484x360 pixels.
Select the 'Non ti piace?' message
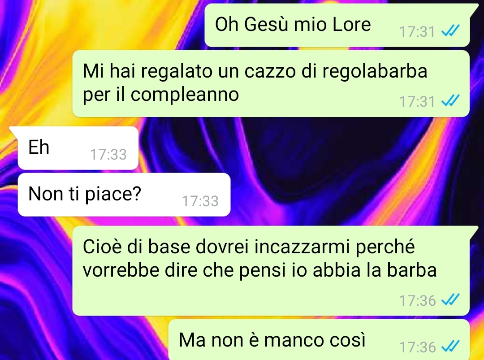coord(124,195)
